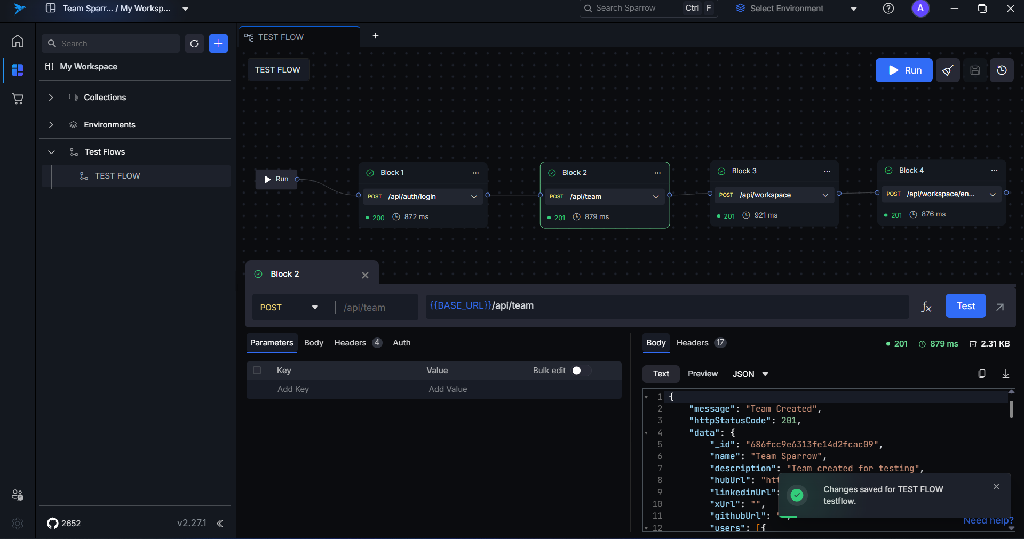The width and height of the screenshot is (1024, 539).
Task: Select the response Body tab
Action: click(656, 343)
